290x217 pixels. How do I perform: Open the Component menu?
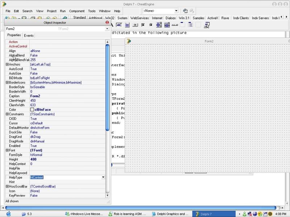point(77,11)
